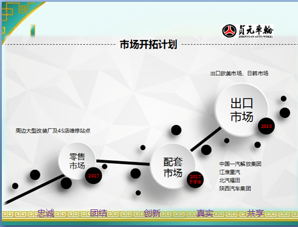Screen dimensions: 298x227
Task: Click the 出口欧美市场、日韩市场 caption
Action: click(x=239, y=73)
